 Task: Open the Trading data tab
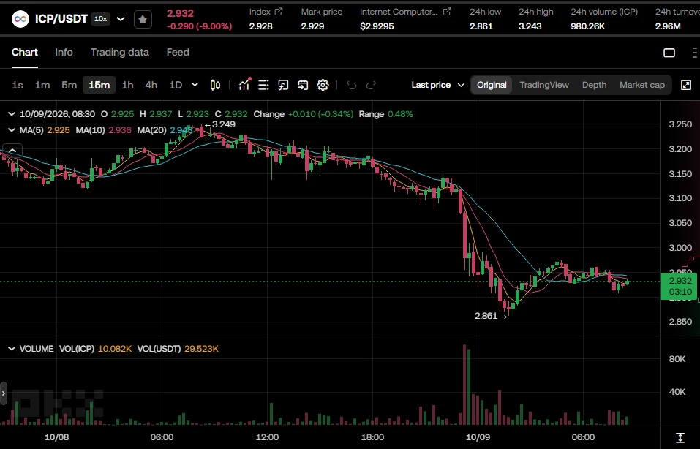pos(120,52)
